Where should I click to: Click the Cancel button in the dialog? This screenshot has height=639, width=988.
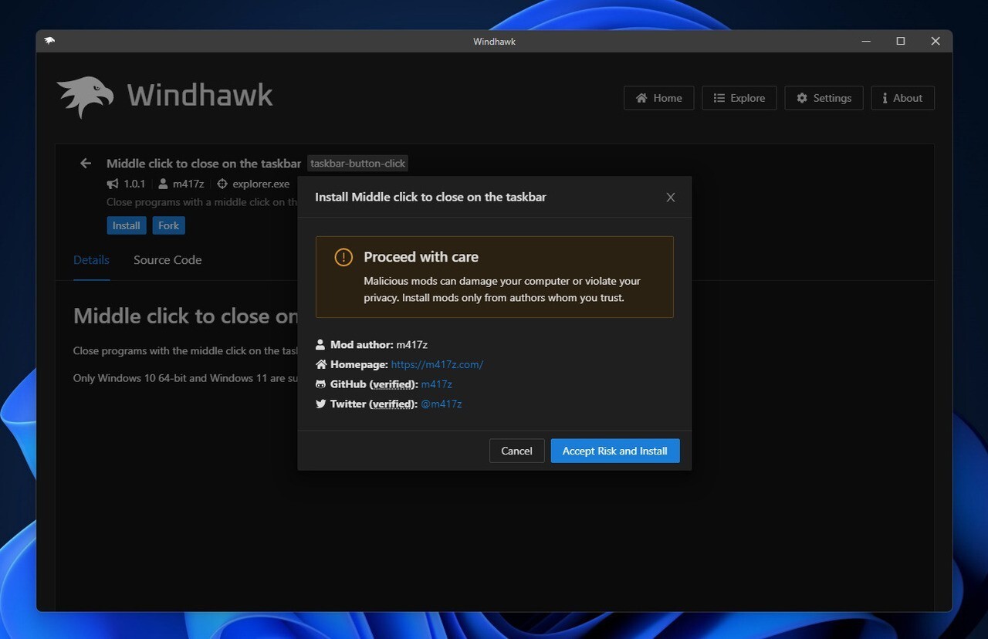click(x=516, y=451)
